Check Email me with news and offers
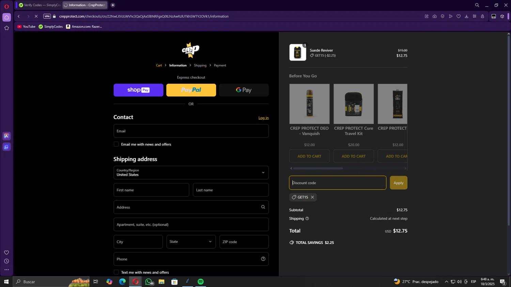Image resolution: width=511 pixels, height=287 pixels. [116, 144]
